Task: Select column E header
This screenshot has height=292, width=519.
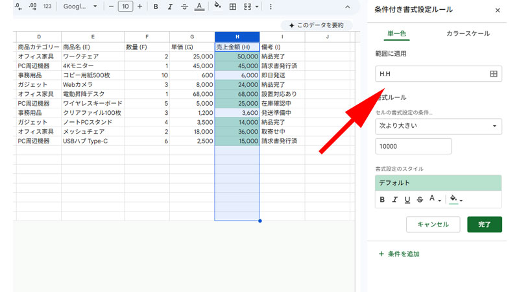Action: 93,37
